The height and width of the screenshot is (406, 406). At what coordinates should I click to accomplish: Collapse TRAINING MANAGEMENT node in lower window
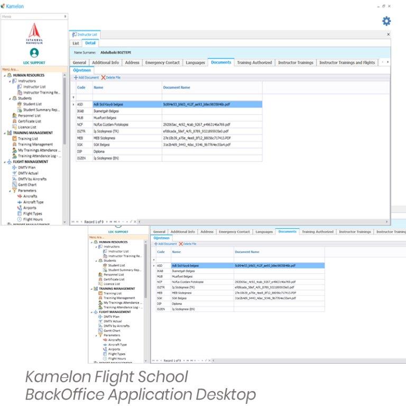pos(91,289)
